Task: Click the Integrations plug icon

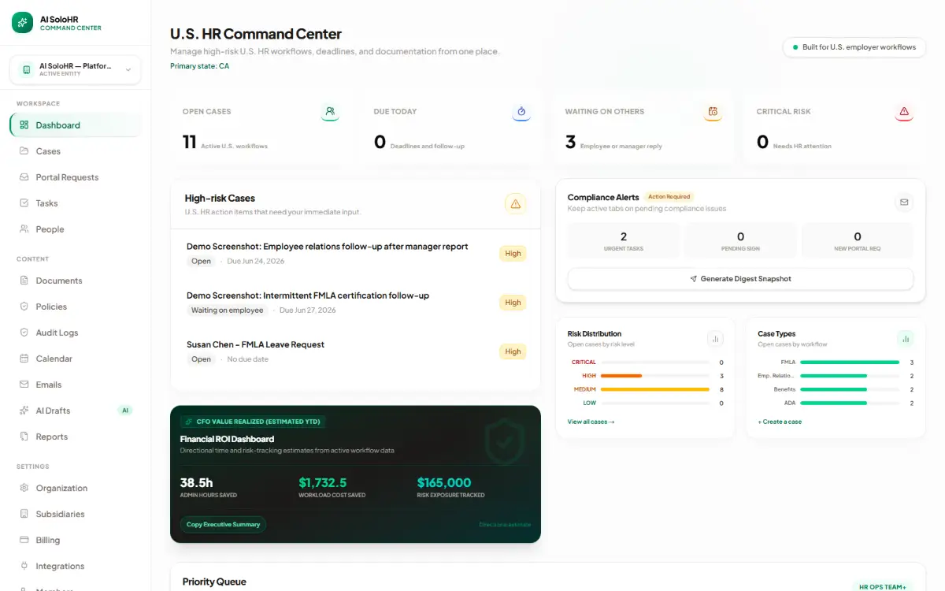Action: point(24,566)
